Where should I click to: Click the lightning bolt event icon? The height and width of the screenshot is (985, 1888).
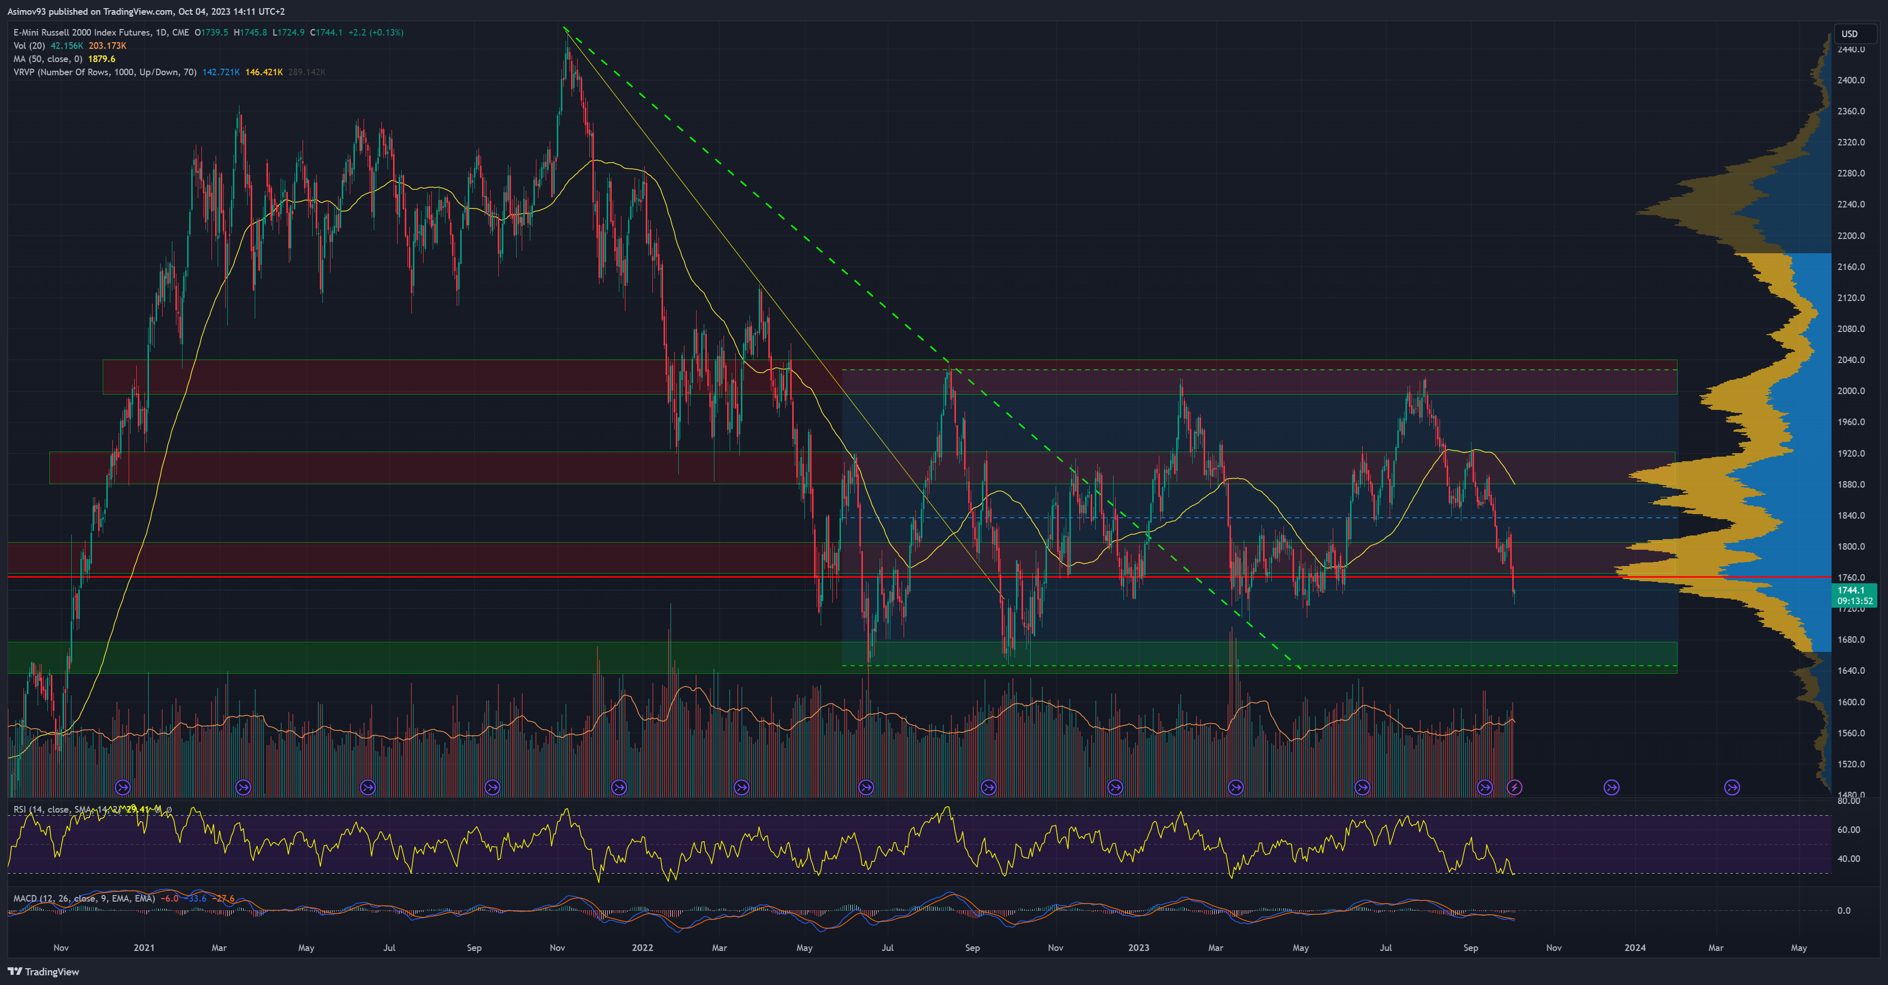tap(1514, 787)
